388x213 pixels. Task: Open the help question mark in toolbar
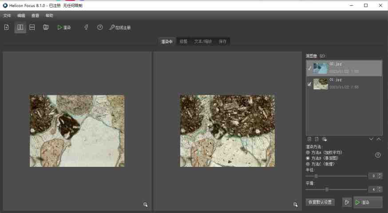(x=100, y=28)
